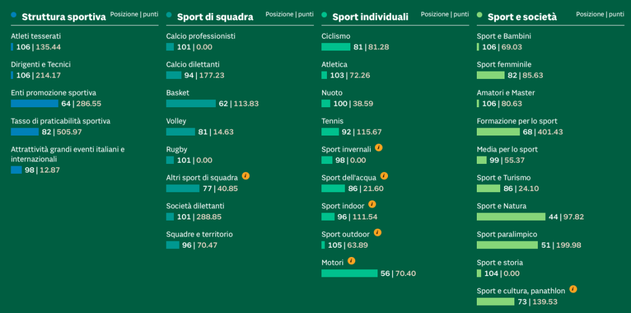Select the Sport individuali heading
This screenshot has height=313, width=631.
(370, 17)
